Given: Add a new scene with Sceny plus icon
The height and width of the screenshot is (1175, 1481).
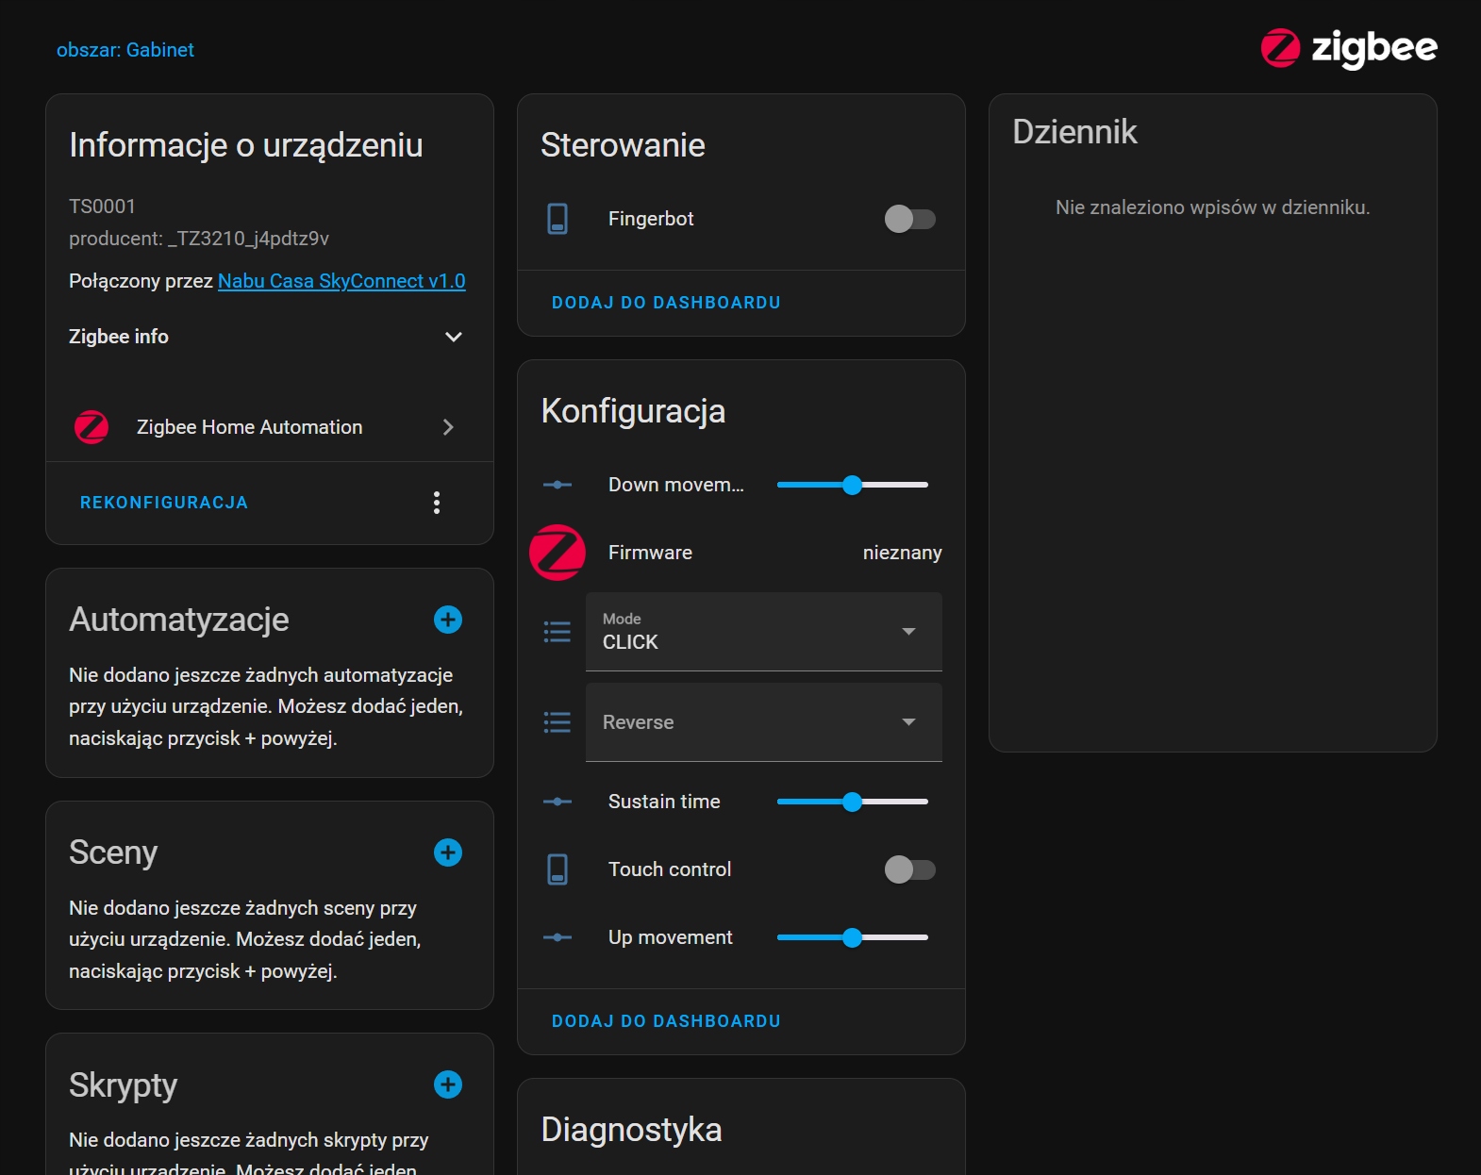Looking at the screenshot, I should pyautogui.click(x=448, y=852).
